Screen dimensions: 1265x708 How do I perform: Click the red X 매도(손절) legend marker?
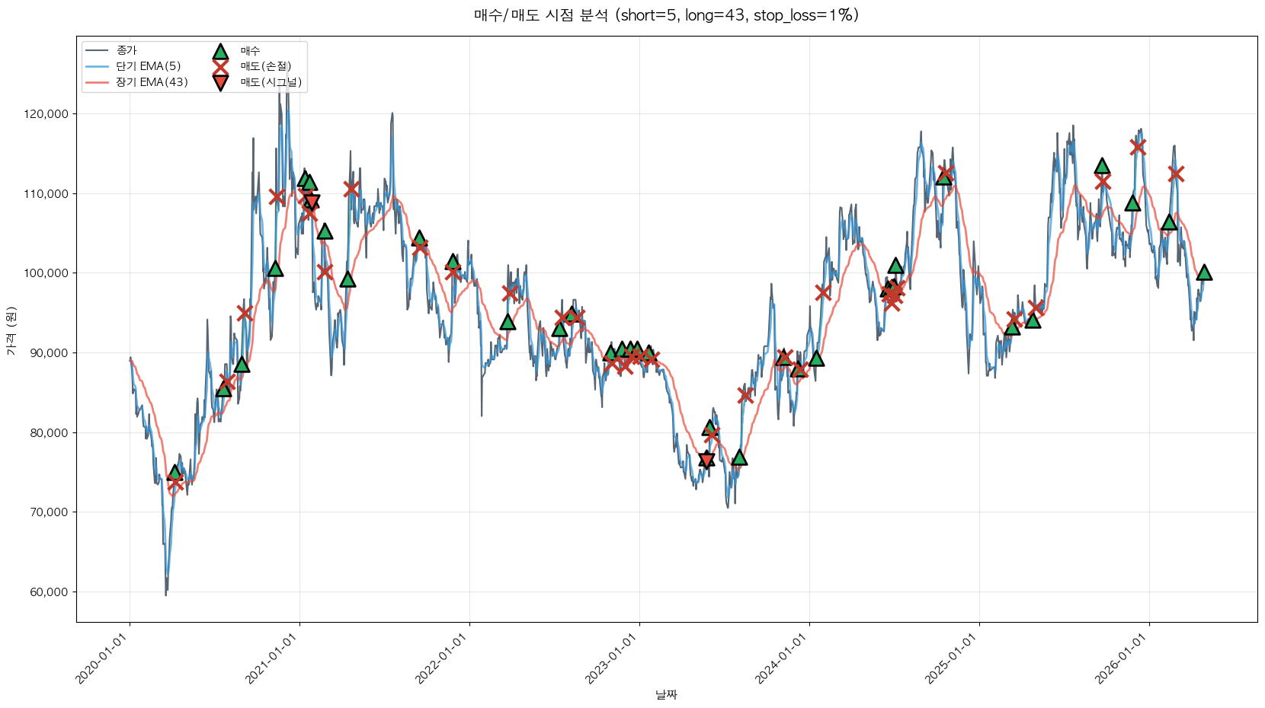point(220,67)
